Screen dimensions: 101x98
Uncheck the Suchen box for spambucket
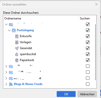click(88, 54)
